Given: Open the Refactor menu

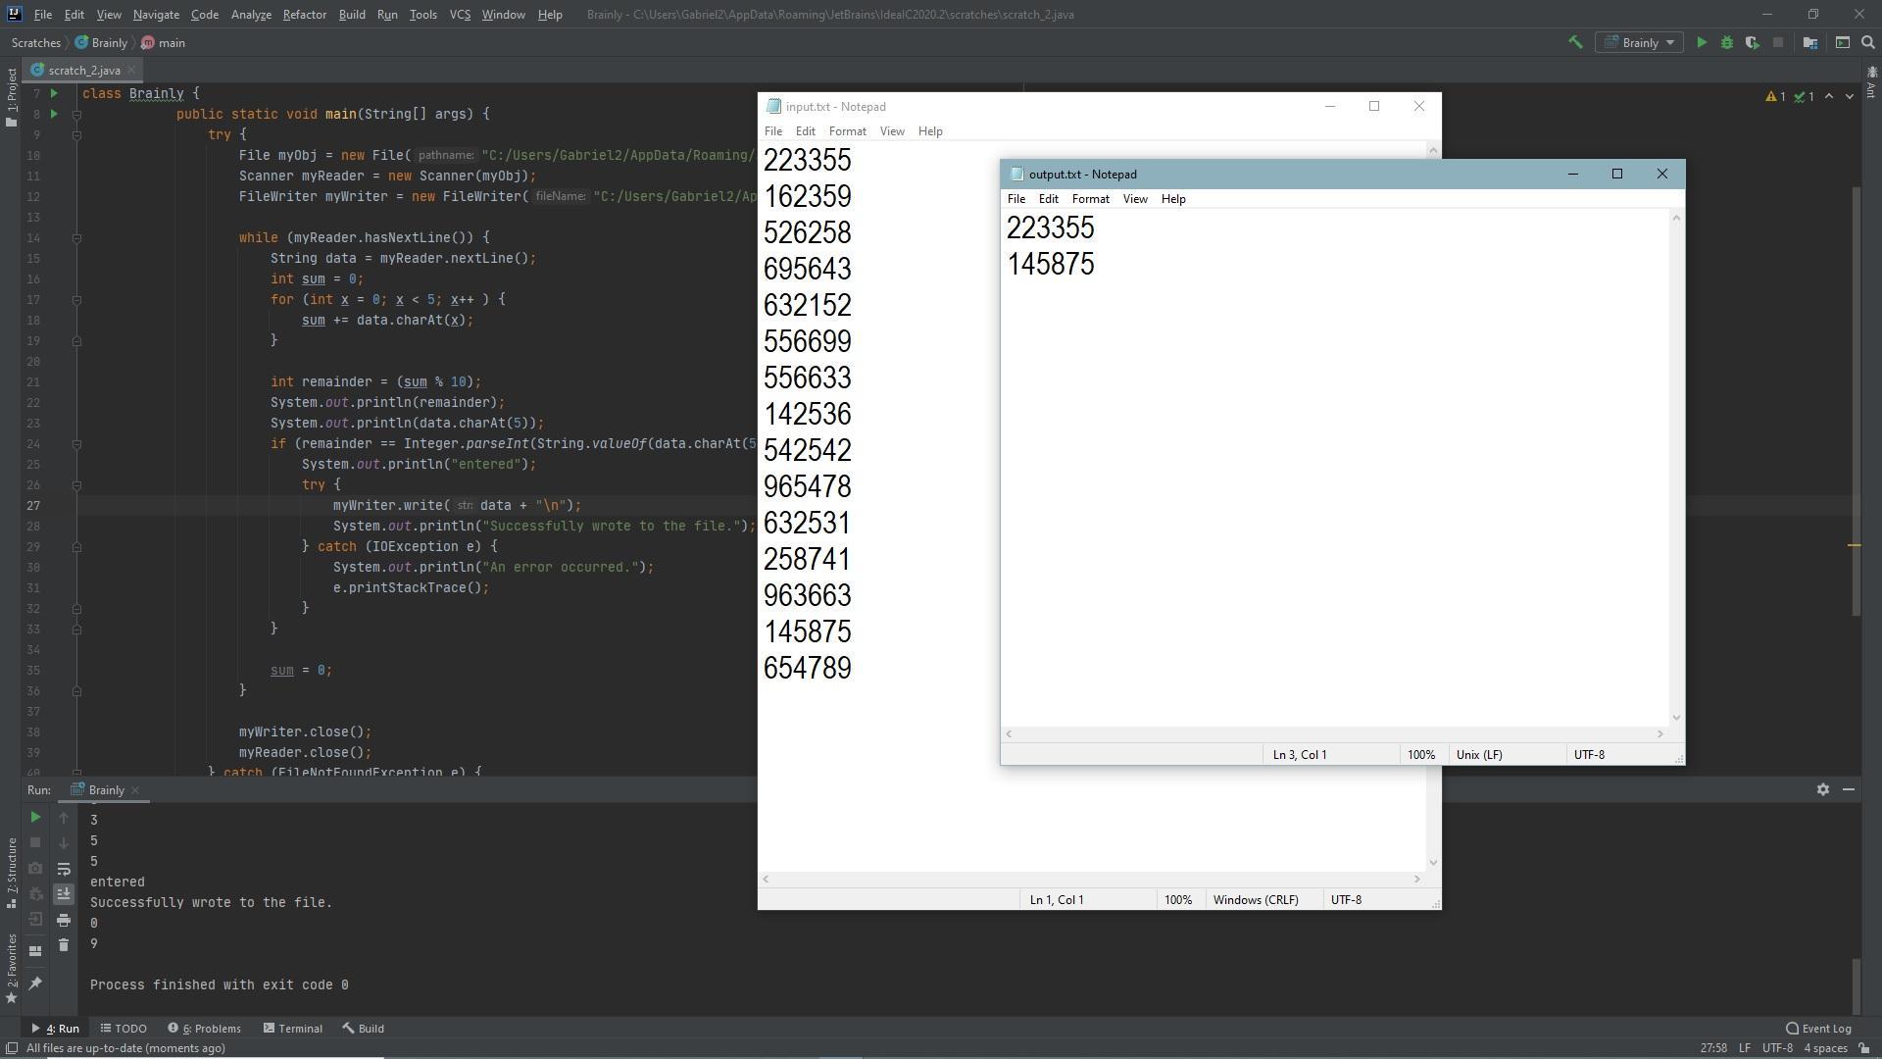Looking at the screenshot, I should tap(304, 15).
